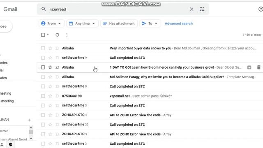Star the ZOHOAPI-STC 9 email
This screenshot has height=148, width=263.
(50, 134)
